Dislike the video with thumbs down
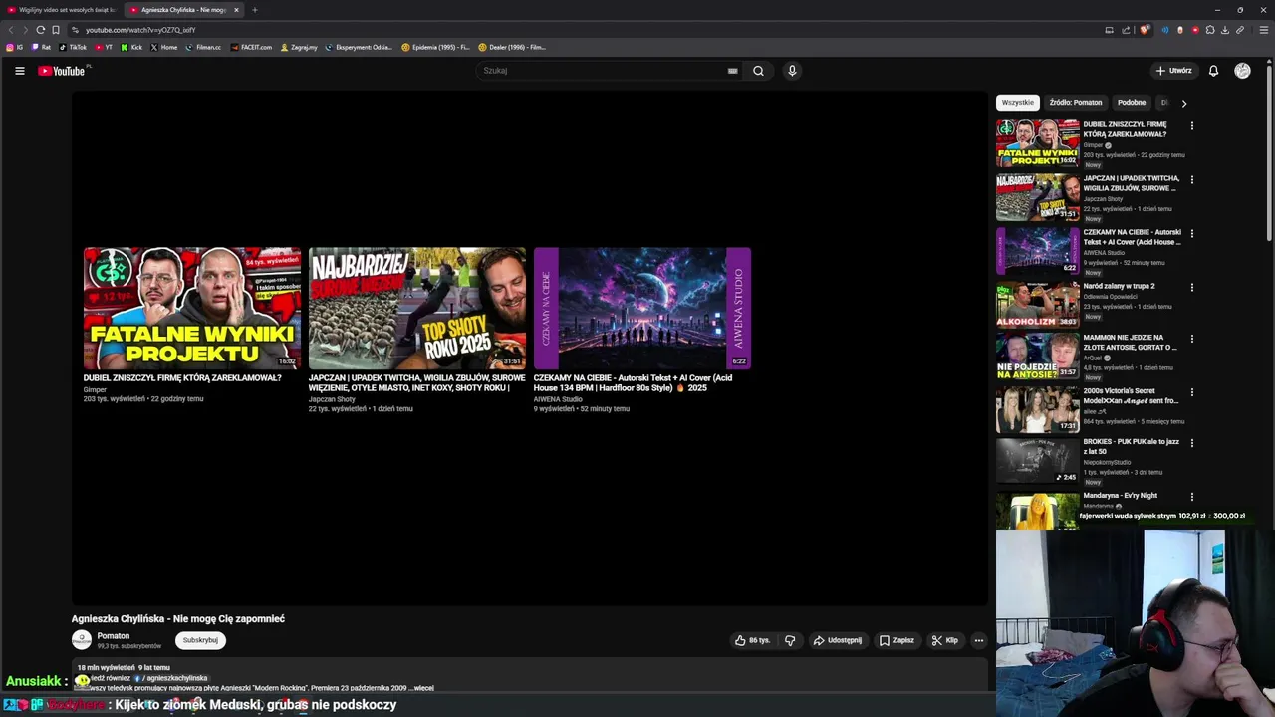 click(x=790, y=640)
